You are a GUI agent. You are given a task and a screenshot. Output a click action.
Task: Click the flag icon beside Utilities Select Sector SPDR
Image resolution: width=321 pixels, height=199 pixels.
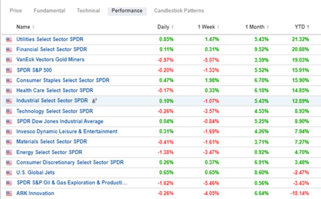coord(9,39)
